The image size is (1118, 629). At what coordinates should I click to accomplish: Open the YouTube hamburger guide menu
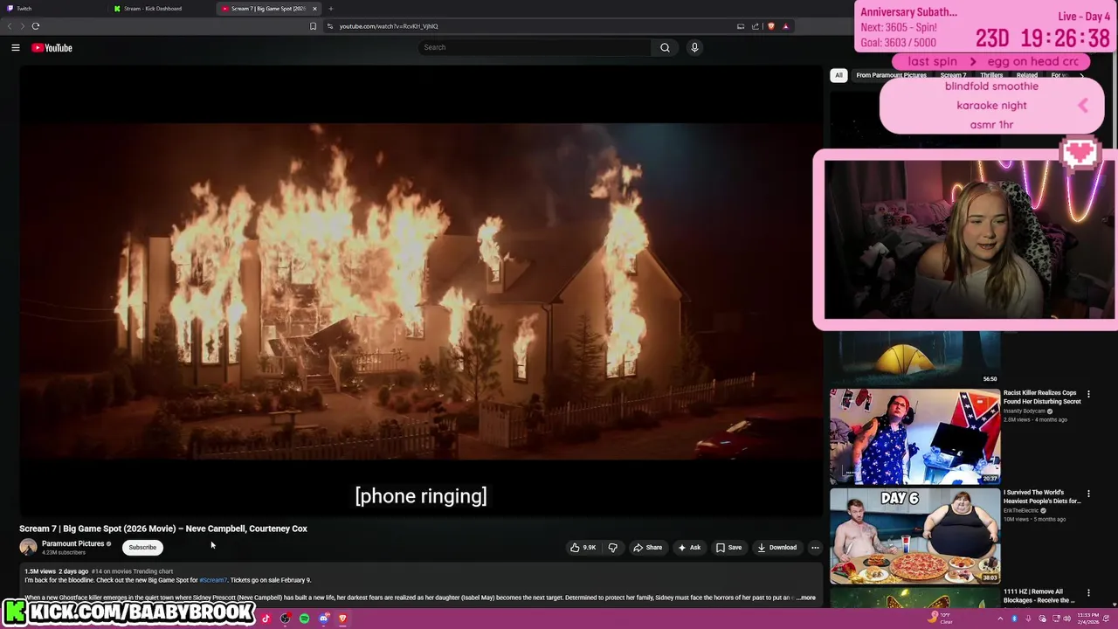click(16, 48)
